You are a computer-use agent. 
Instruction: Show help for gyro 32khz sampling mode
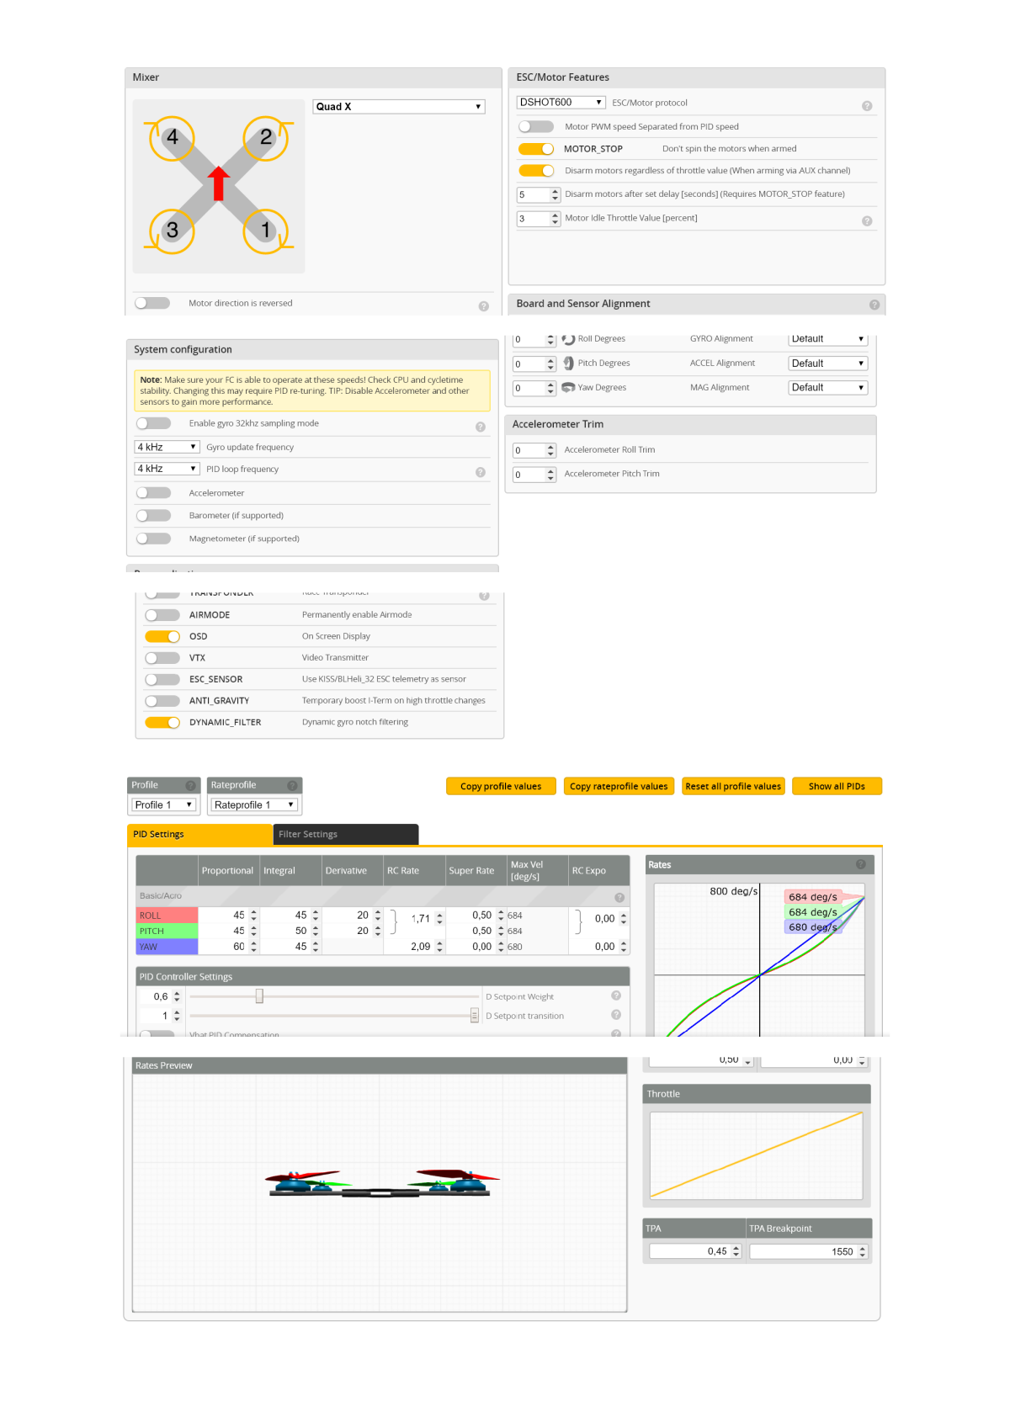(481, 427)
